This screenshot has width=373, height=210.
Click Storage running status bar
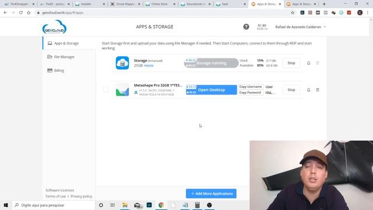(211, 63)
